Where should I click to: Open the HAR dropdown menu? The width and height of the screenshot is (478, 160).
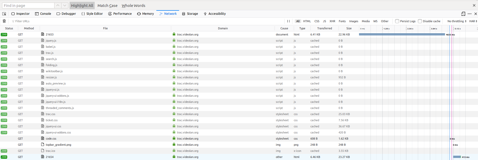[x=473, y=21]
